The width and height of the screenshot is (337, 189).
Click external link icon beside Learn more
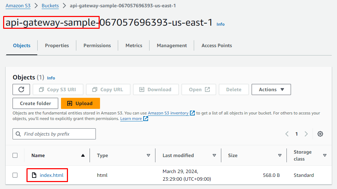coord(146,119)
